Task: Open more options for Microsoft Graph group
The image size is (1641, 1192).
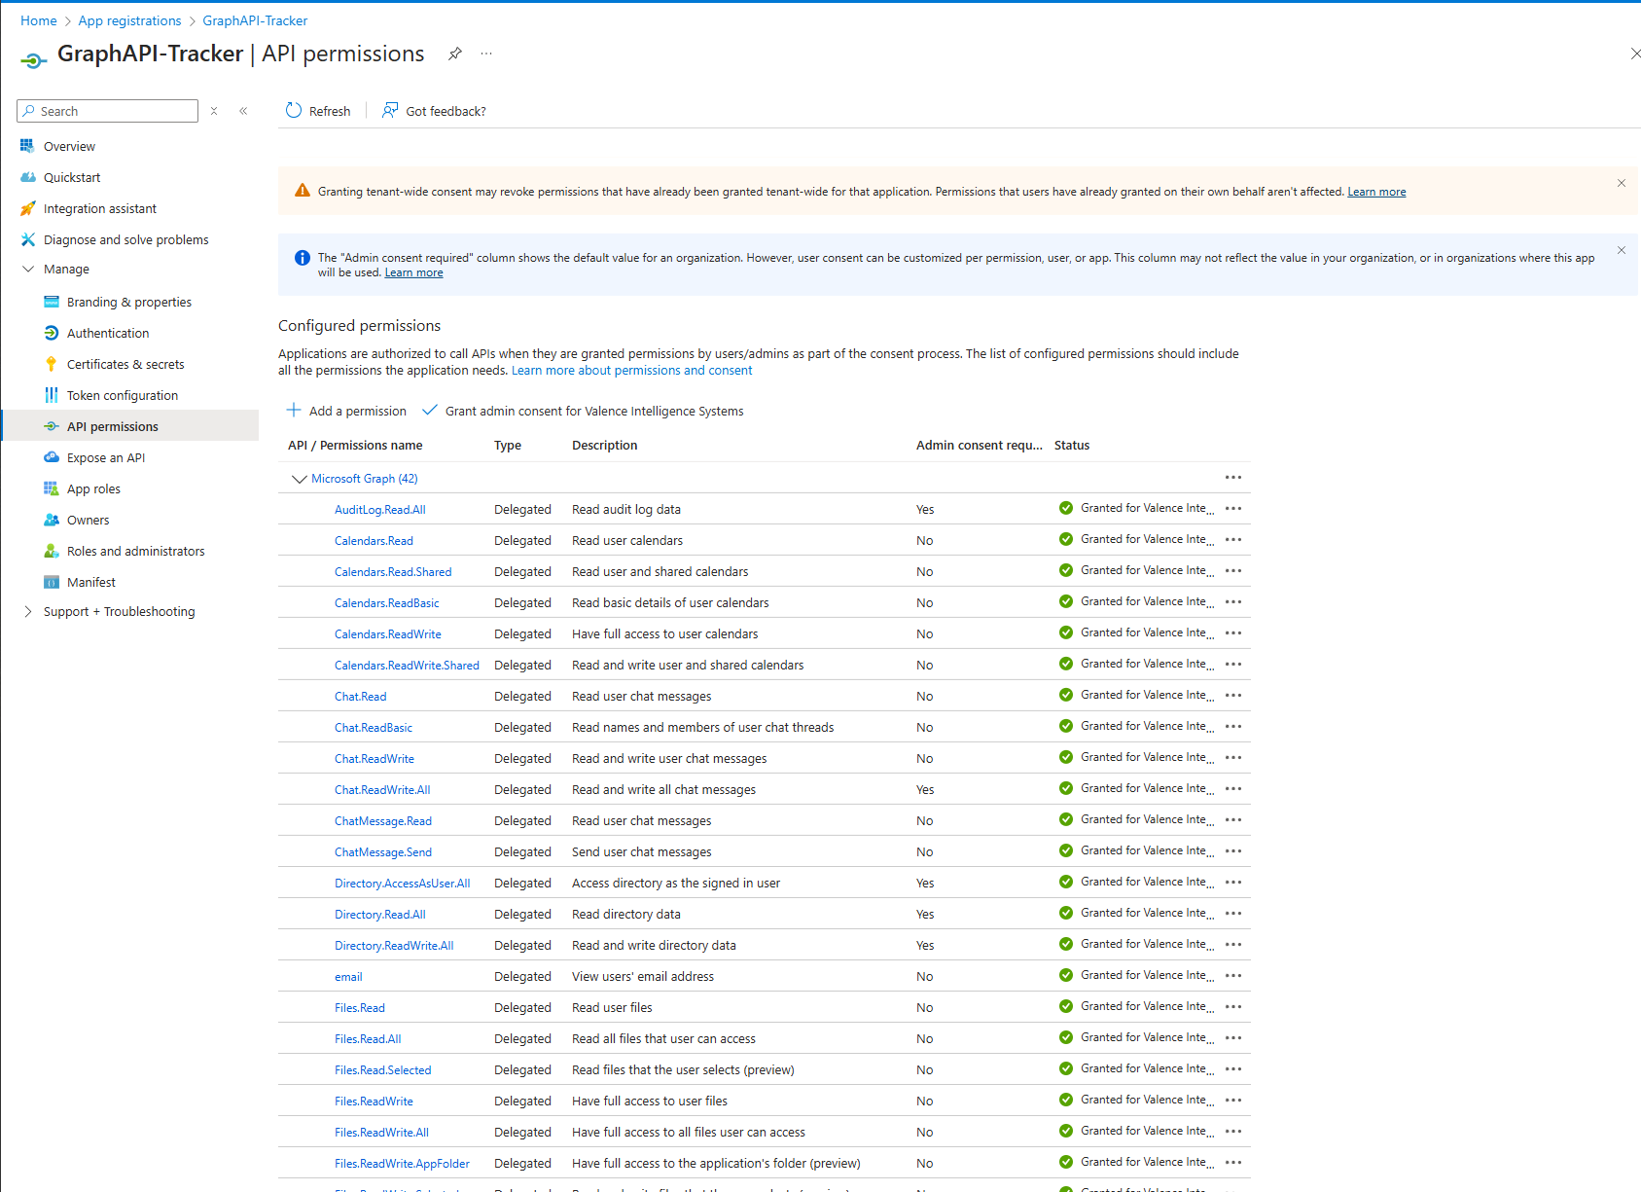Action: point(1233,477)
